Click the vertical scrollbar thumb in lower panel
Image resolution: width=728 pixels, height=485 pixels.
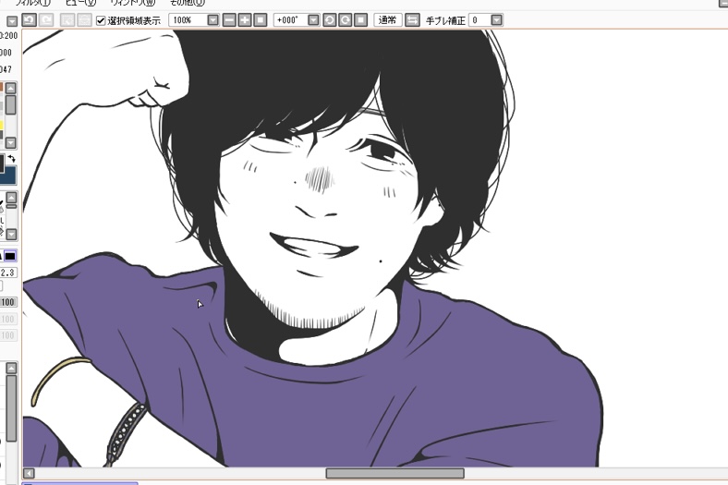[x=11, y=408]
